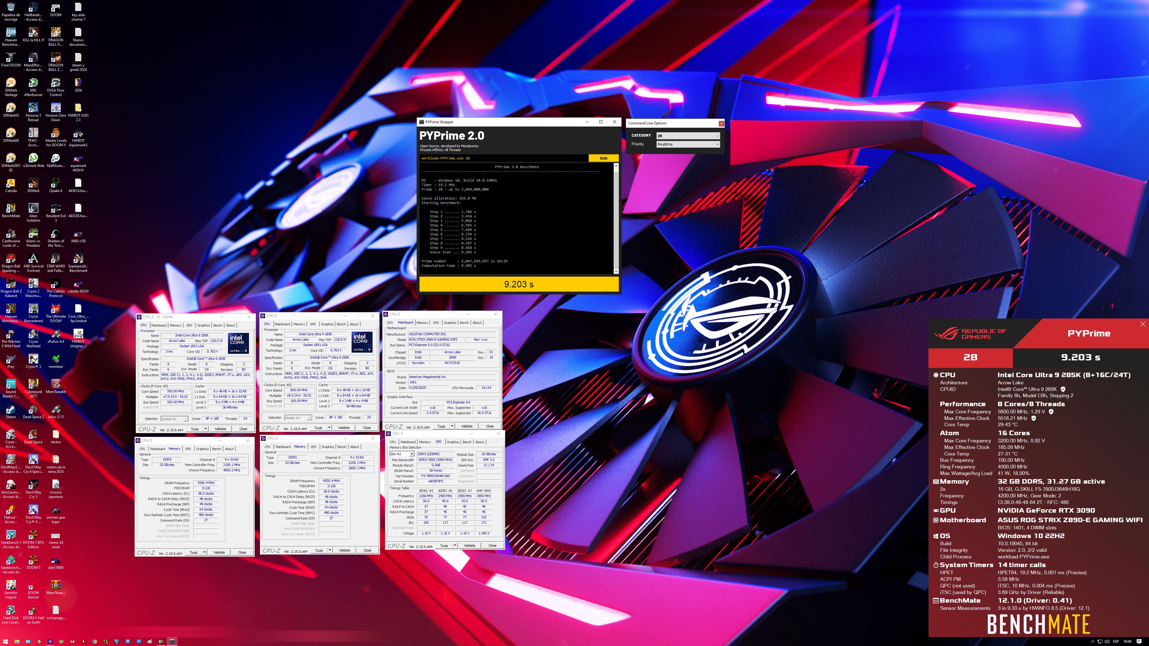Click 'Computation time : 9.203 s' console line
Screen dimensions: 1149x646
pos(448,266)
